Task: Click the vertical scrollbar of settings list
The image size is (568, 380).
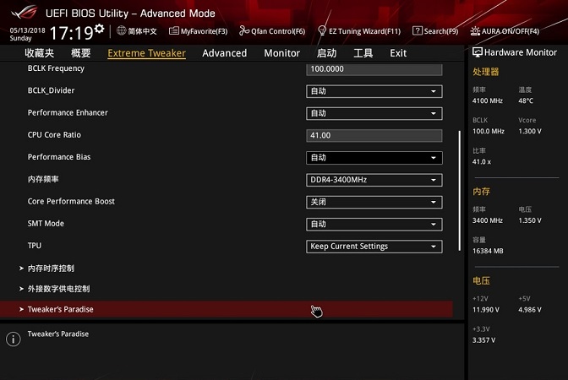Action: (x=461, y=189)
